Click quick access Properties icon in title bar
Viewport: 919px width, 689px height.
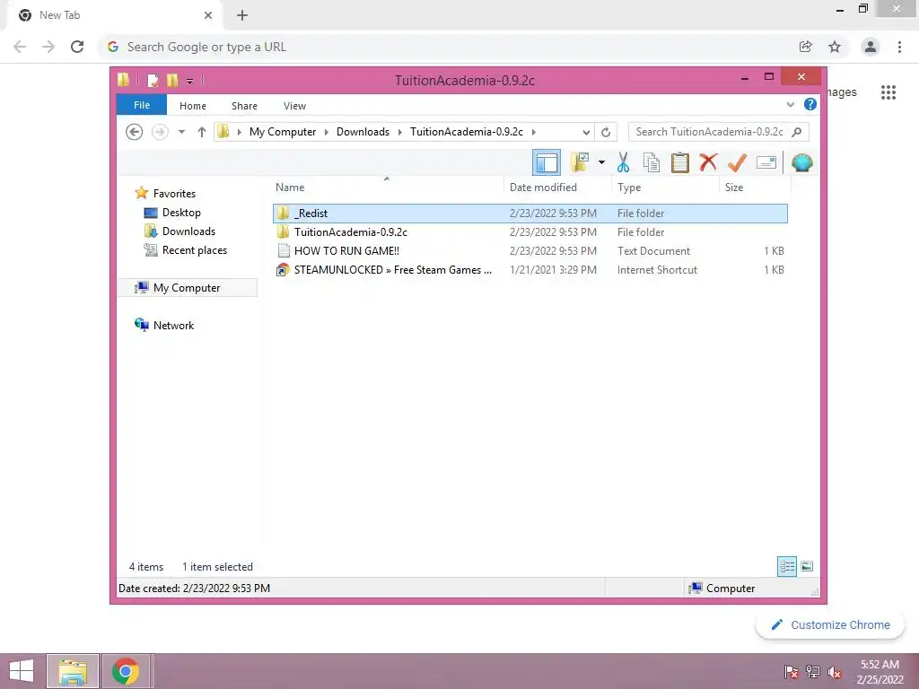pos(153,80)
